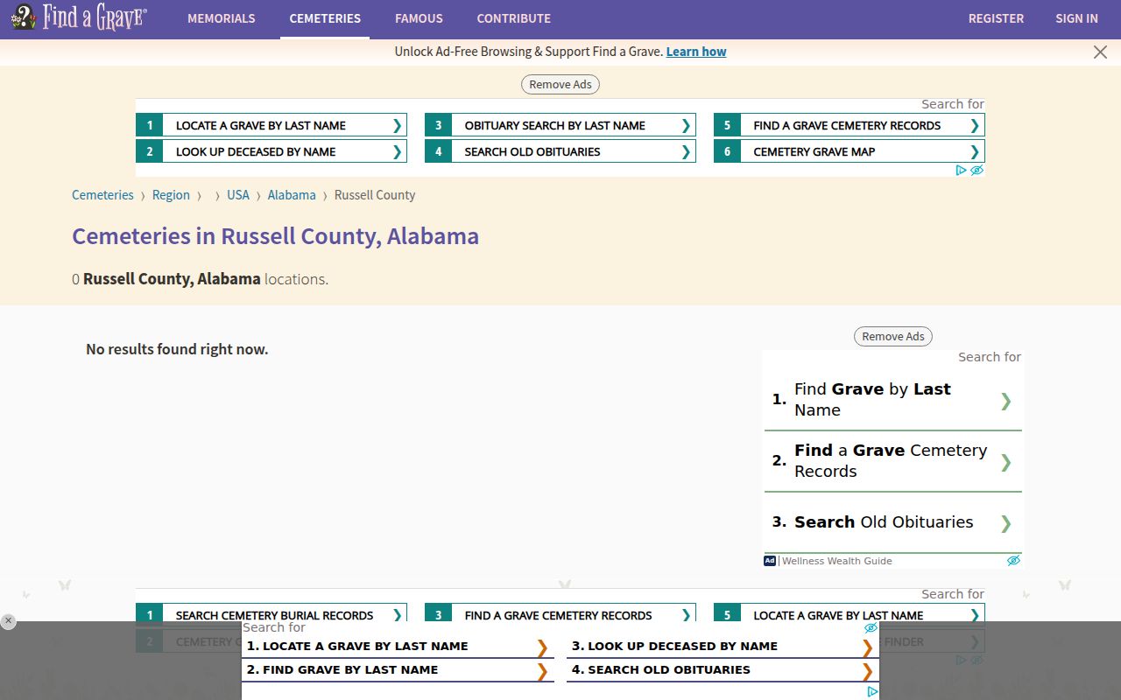Click sticky ad 4. Search Old Obituaries
This screenshot has width=1121, height=700.
point(723,670)
